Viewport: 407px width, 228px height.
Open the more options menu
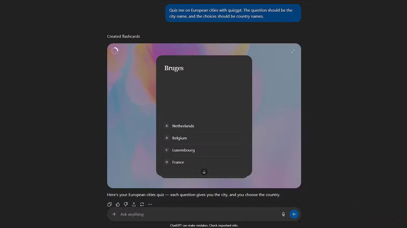(150, 204)
